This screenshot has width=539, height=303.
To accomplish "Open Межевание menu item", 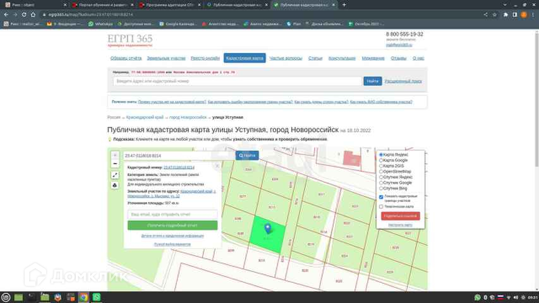I will (x=373, y=58).
